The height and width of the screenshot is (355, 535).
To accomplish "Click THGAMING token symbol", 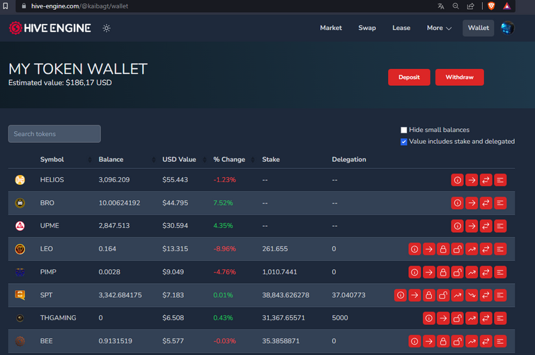I will click(58, 318).
